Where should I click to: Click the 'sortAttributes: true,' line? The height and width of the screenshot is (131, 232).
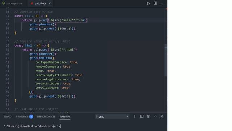tap(53, 84)
